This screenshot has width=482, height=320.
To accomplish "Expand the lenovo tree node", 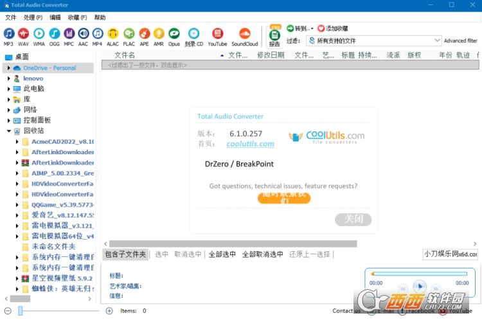I will click(8, 78).
